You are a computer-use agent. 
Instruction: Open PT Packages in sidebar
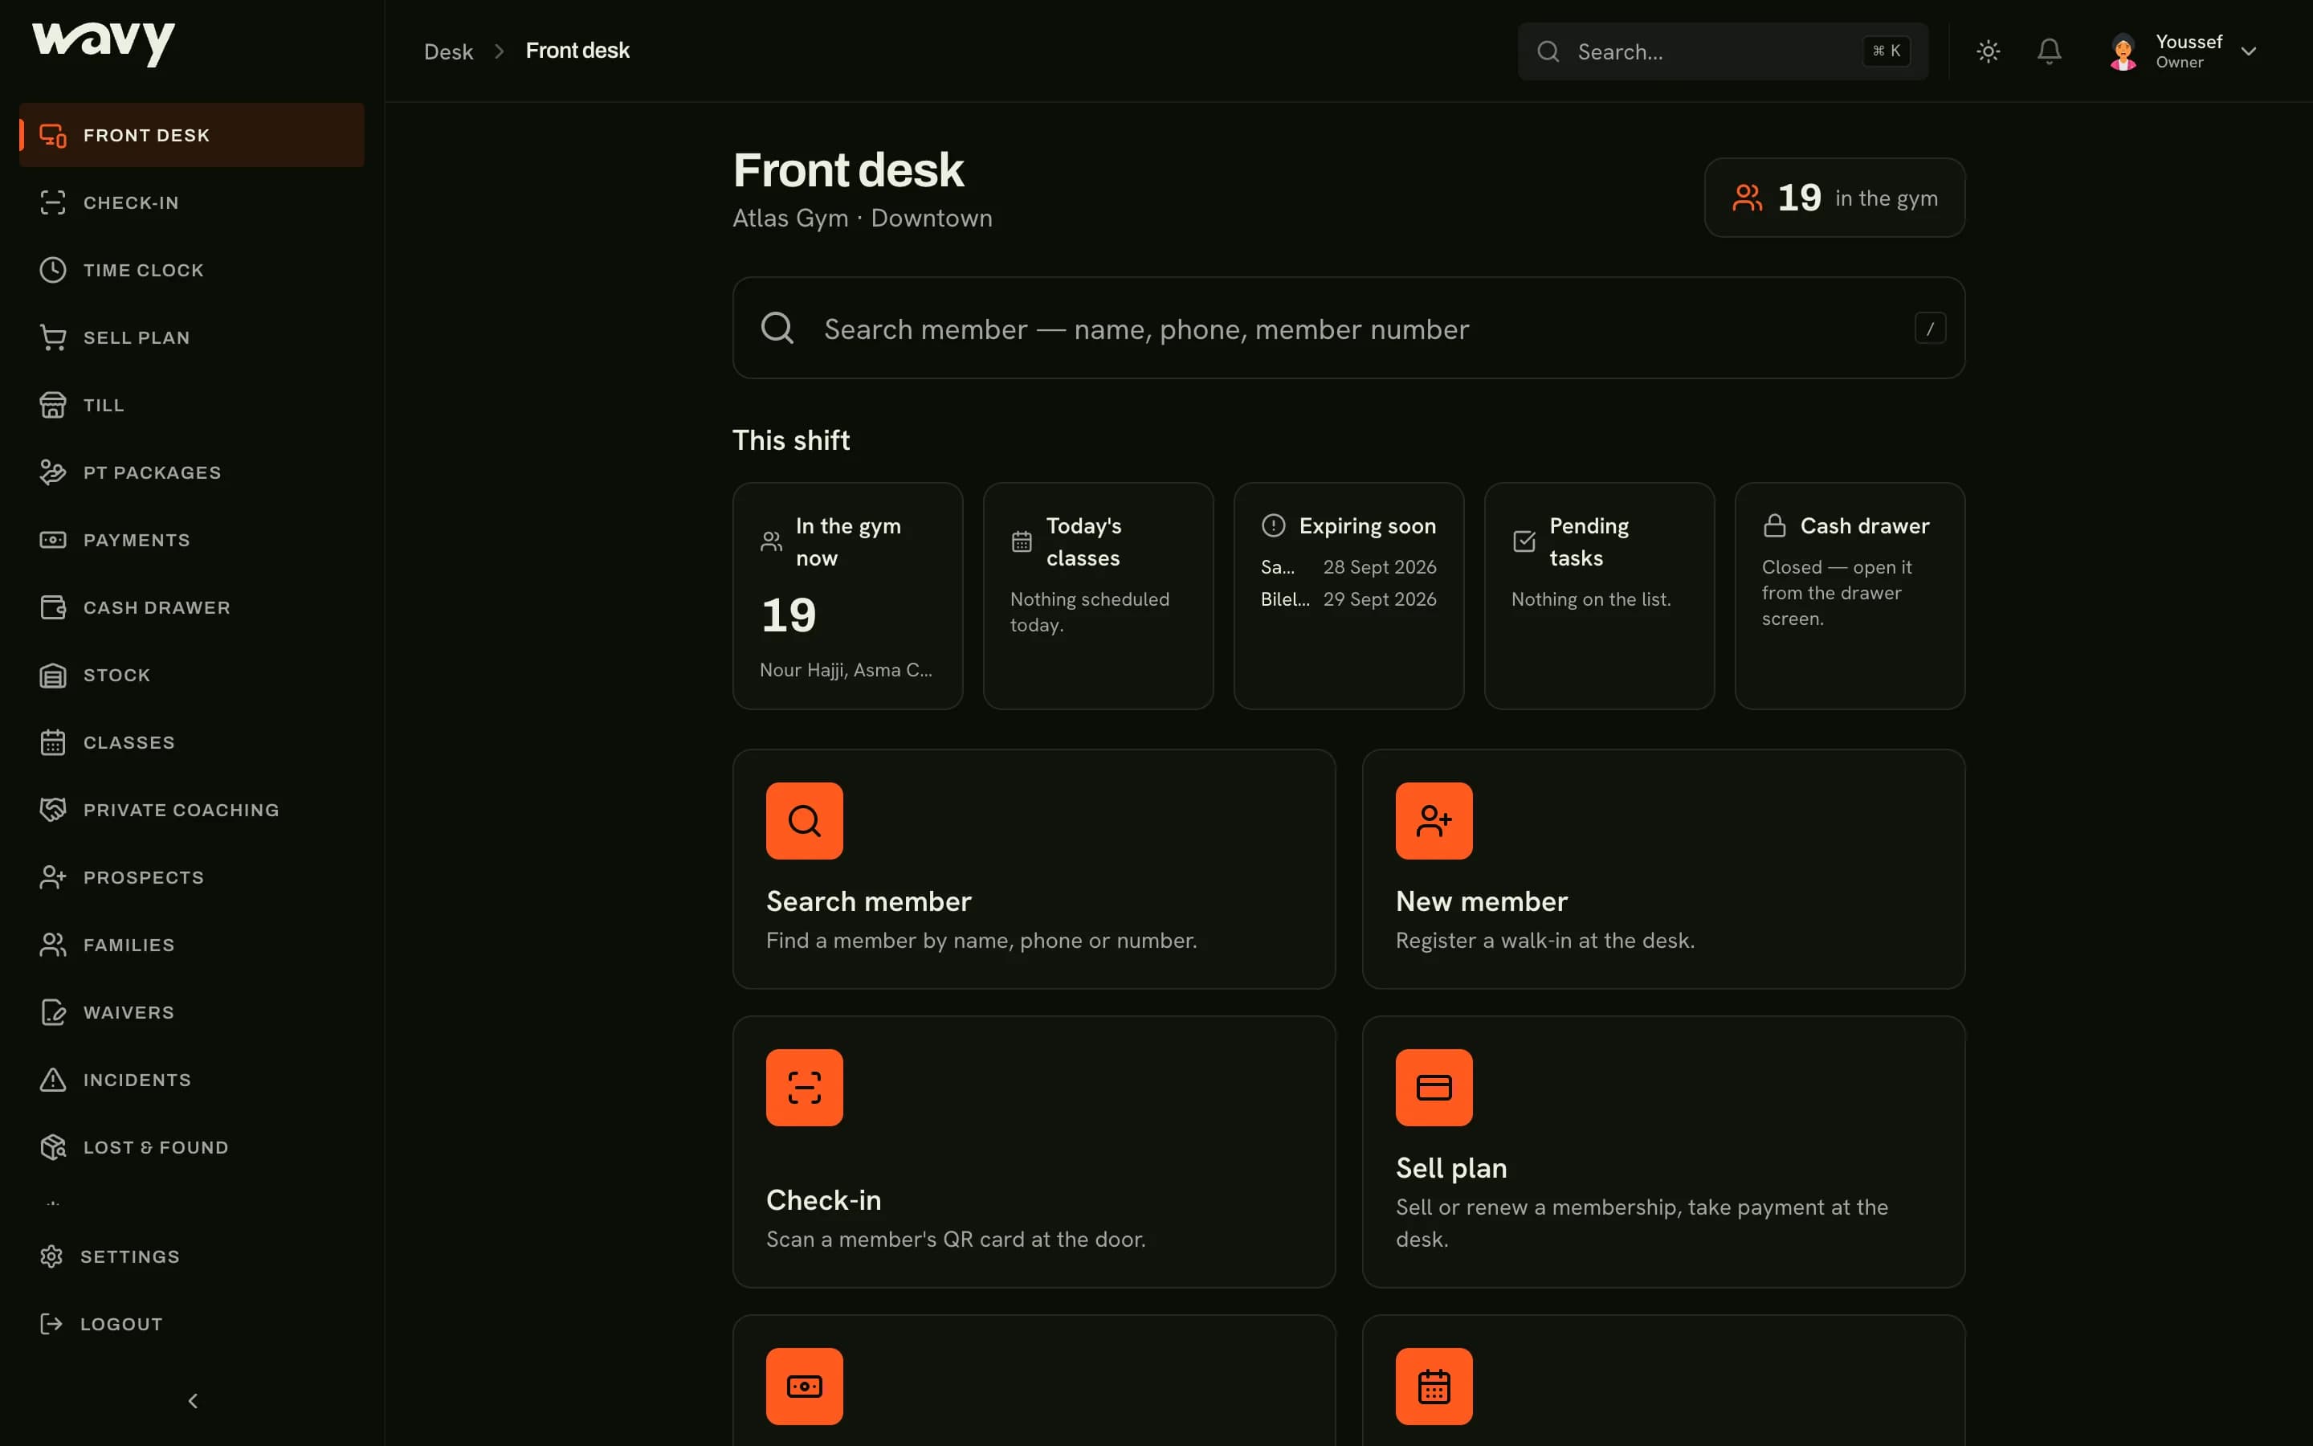(191, 472)
